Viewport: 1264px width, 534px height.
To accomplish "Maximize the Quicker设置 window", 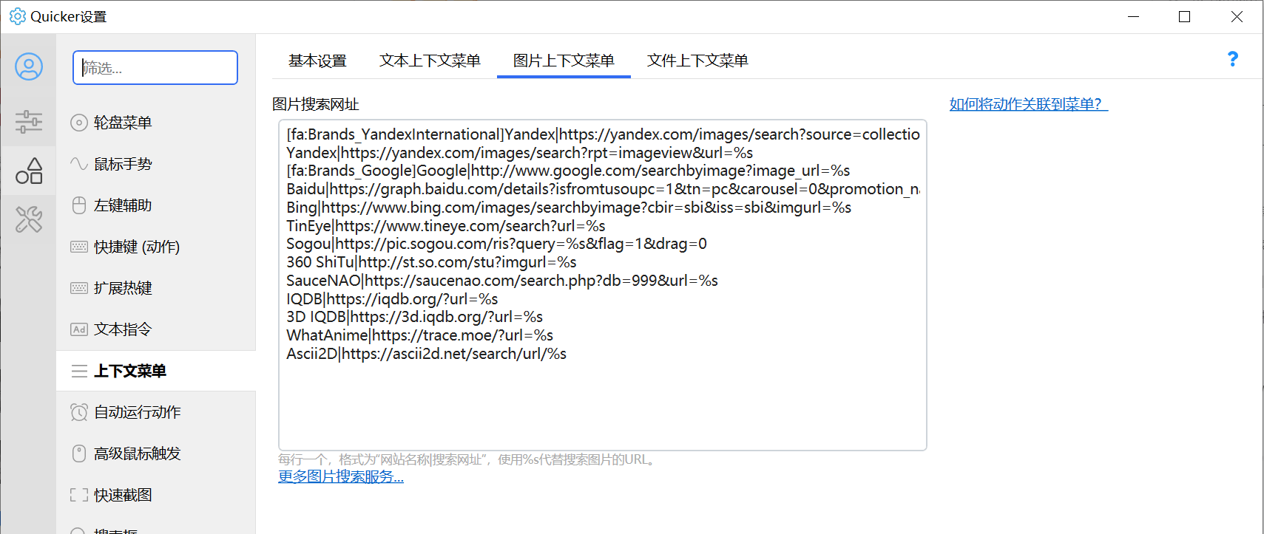I will [x=1184, y=16].
